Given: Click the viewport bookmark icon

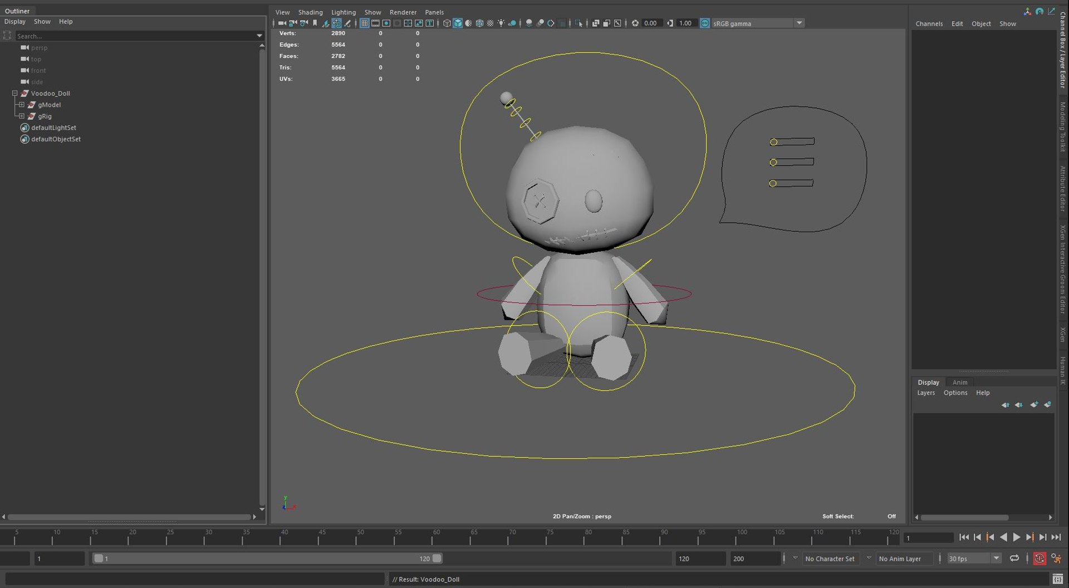Looking at the screenshot, I should coord(315,23).
